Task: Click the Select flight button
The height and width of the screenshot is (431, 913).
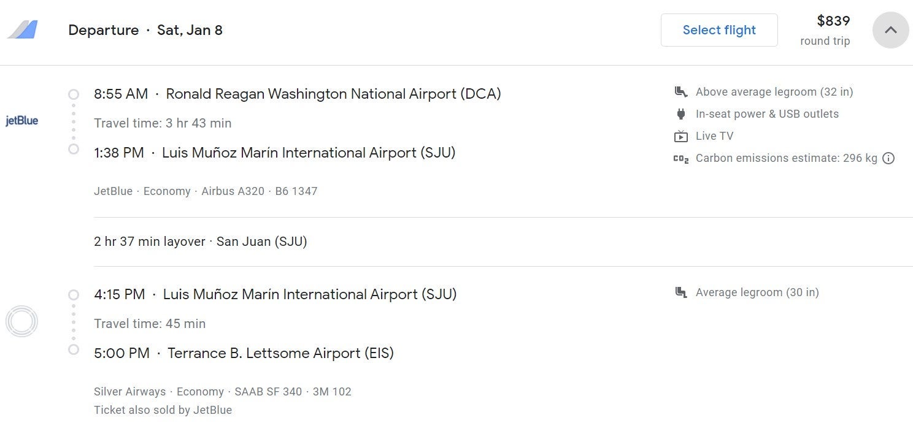Action: [719, 30]
